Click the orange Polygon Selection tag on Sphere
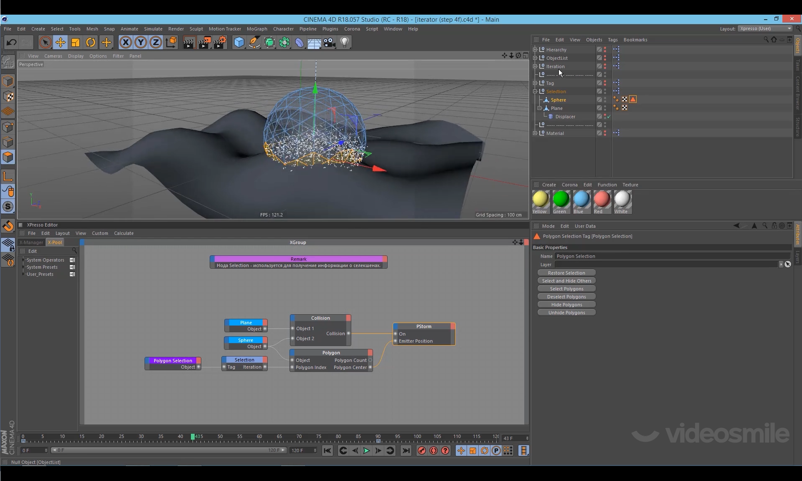Viewport: 802px width, 481px height. coord(633,99)
